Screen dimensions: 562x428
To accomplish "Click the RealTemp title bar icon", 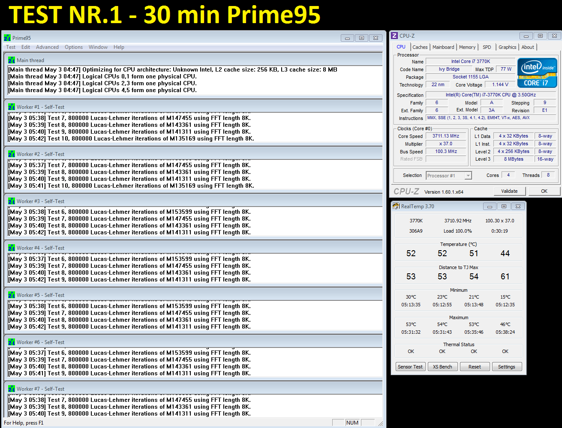I will pos(396,206).
